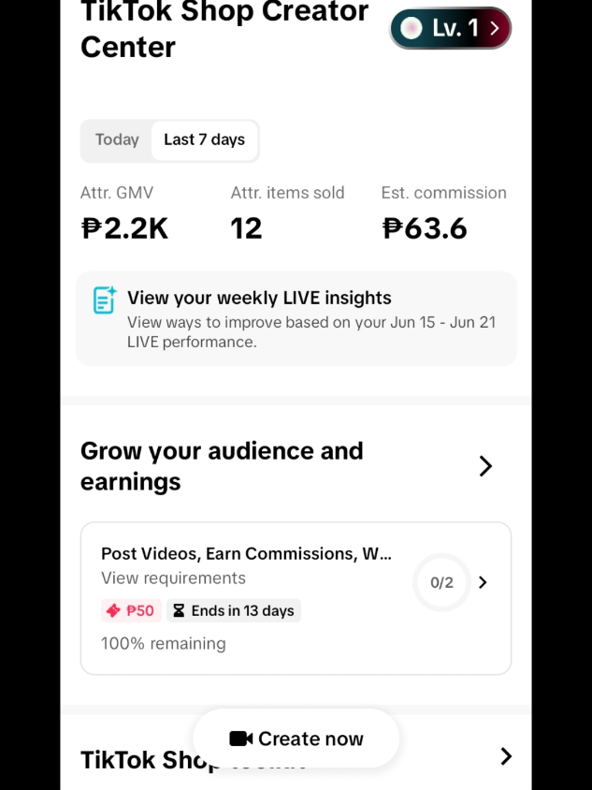The width and height of the screenshot is (592, 790).
Task: Open Grow your audience and earnings heading
Action: click(x=222, y=466)
